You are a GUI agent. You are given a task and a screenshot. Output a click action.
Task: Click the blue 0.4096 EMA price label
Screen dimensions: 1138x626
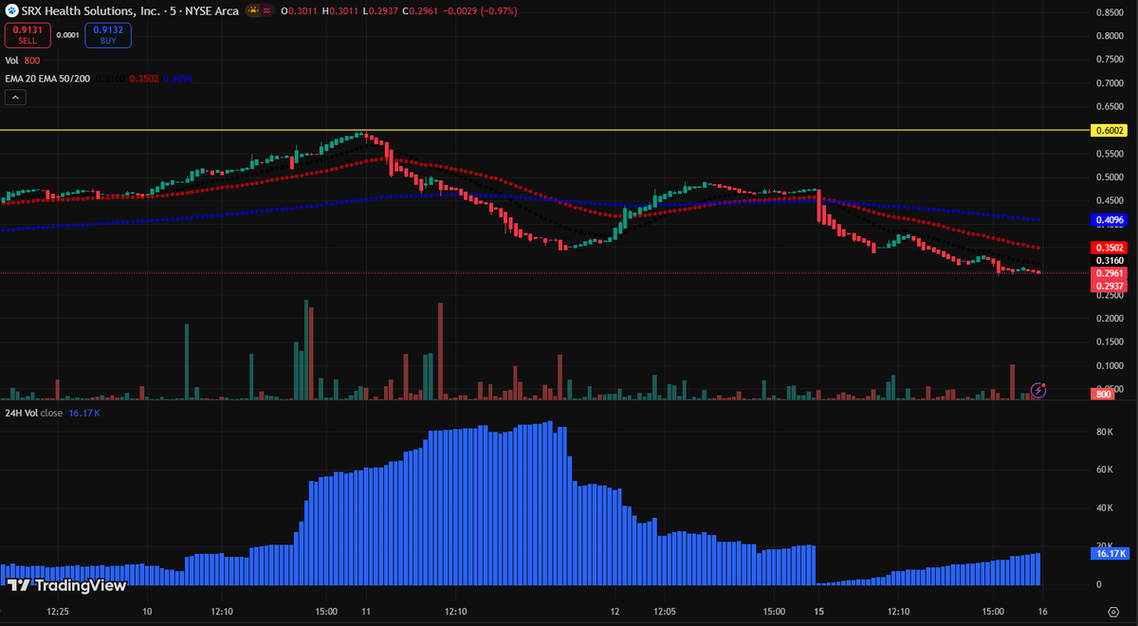coord(1110,220)
